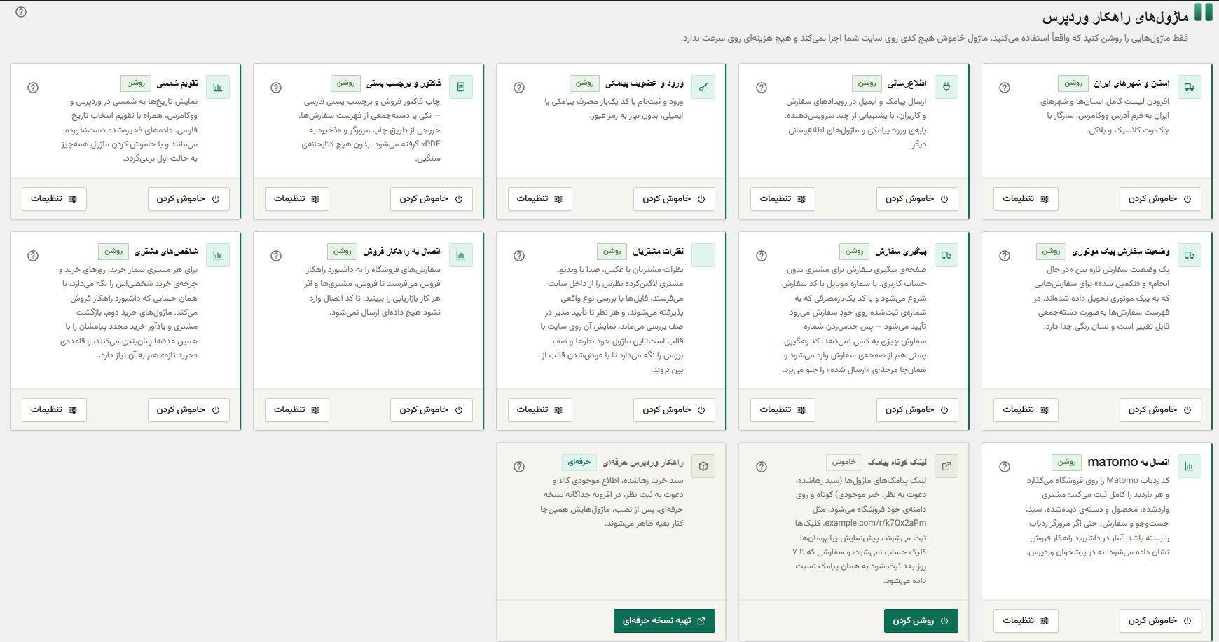
Task: Open تنظیمات for فاکتور و برچسب پستی
Action: point(297,199)
